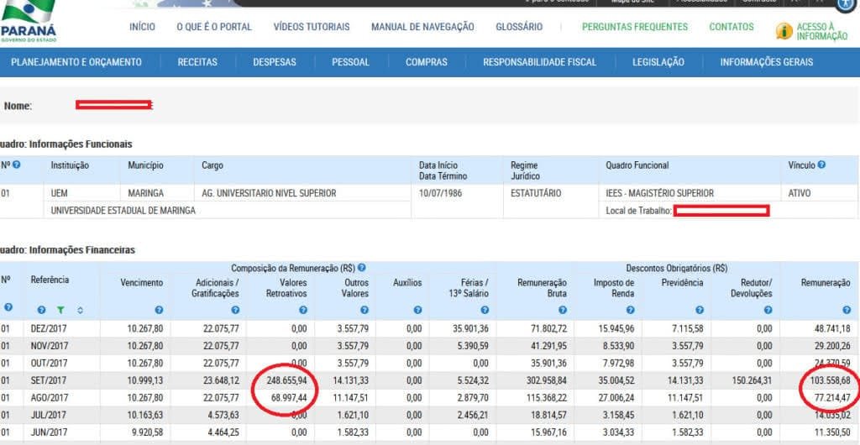
Task: Click help icon under Vencimento column
Action: pyautogui.click(x=159, y=310)
